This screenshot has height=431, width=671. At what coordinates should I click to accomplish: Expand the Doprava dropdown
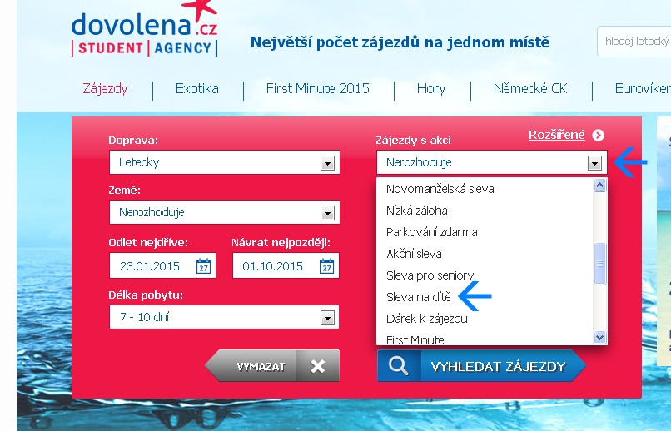327,163
